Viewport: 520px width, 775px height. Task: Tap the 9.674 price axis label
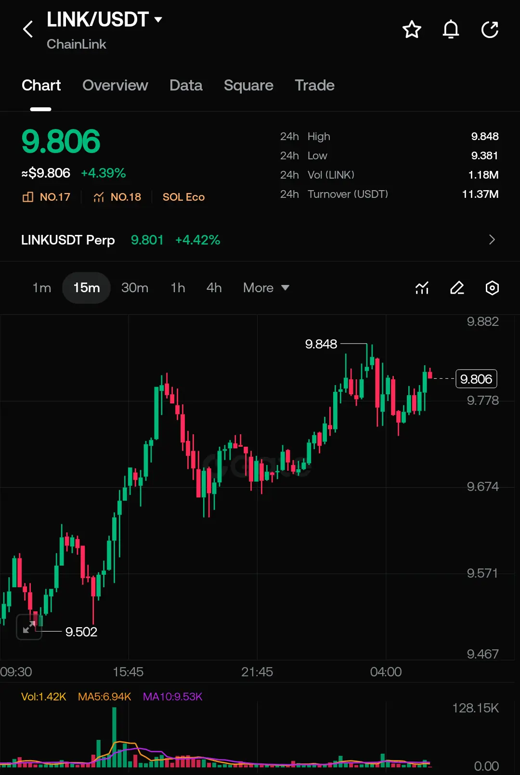(x=483, y=487)
